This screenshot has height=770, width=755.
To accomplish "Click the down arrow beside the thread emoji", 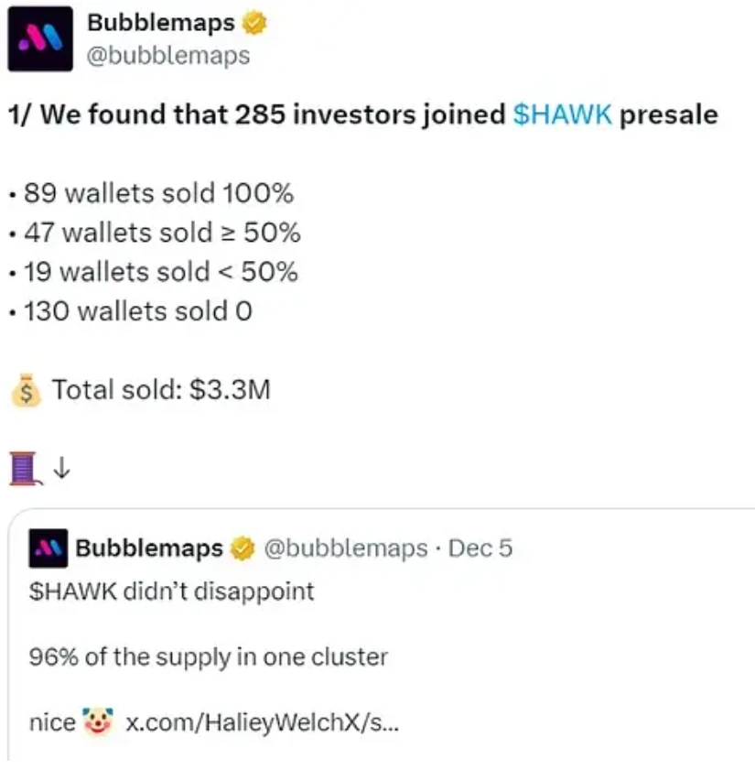I will coord(61,468).
